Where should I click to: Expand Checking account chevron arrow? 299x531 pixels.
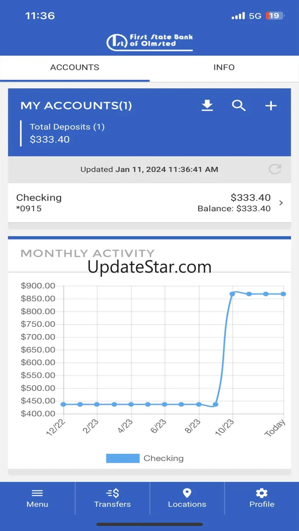tap(281, 203)
